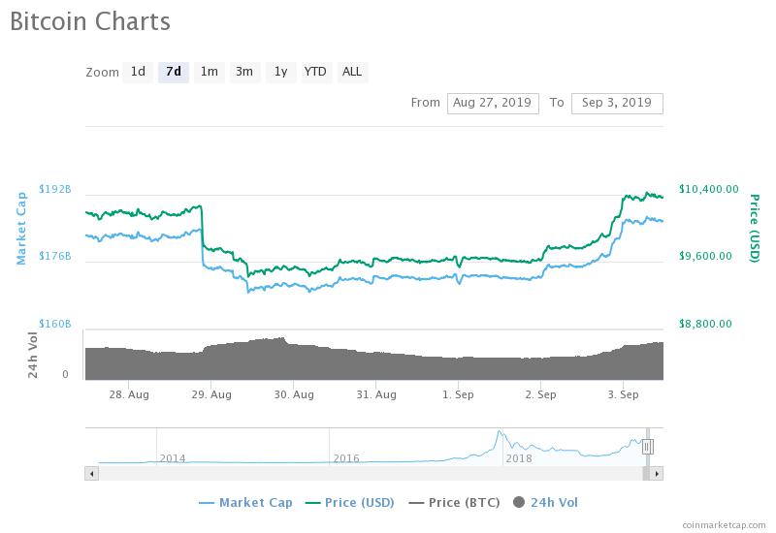The width and height of the screenshot is (776, 533).
Task: Toggle 24h Vol series in legend
Action: click(x=545, y=502)
